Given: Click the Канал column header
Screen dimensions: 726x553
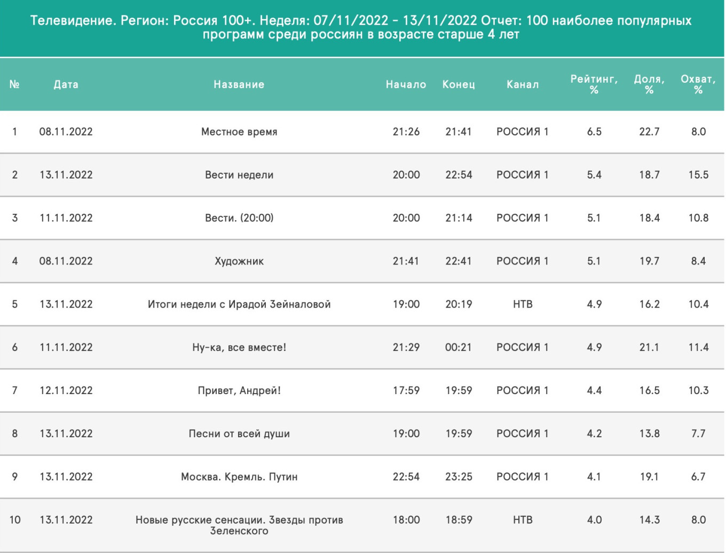Looking at the screenshot, I should pos(523,84).
